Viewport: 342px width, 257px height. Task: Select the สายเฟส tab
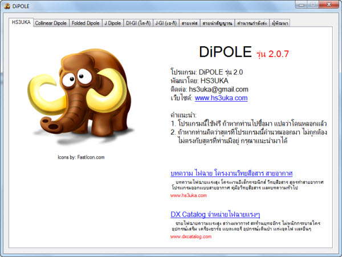point(190,23)
